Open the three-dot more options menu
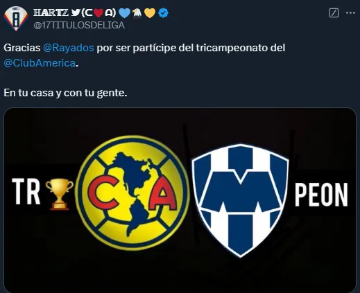360x293 pixels. [x=350, y=13]
